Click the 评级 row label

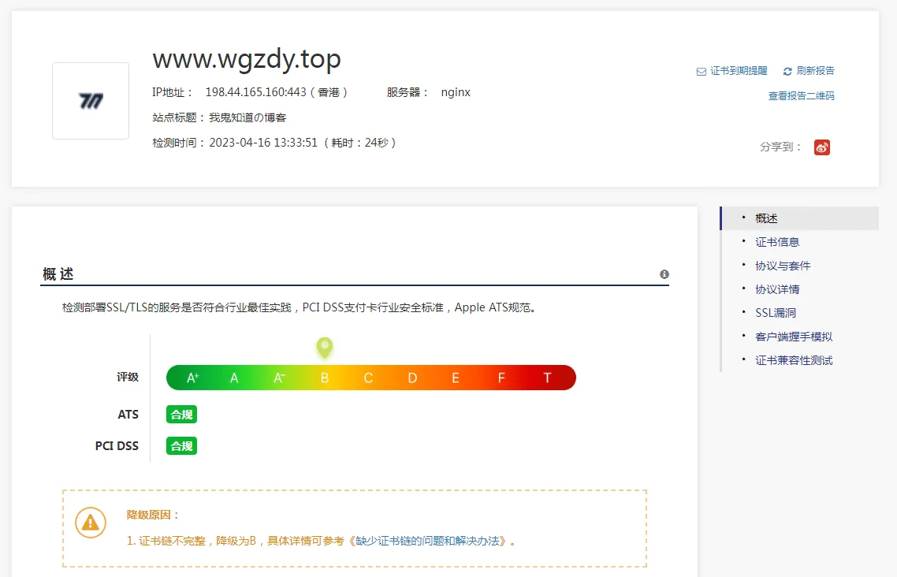click(128, 377)
